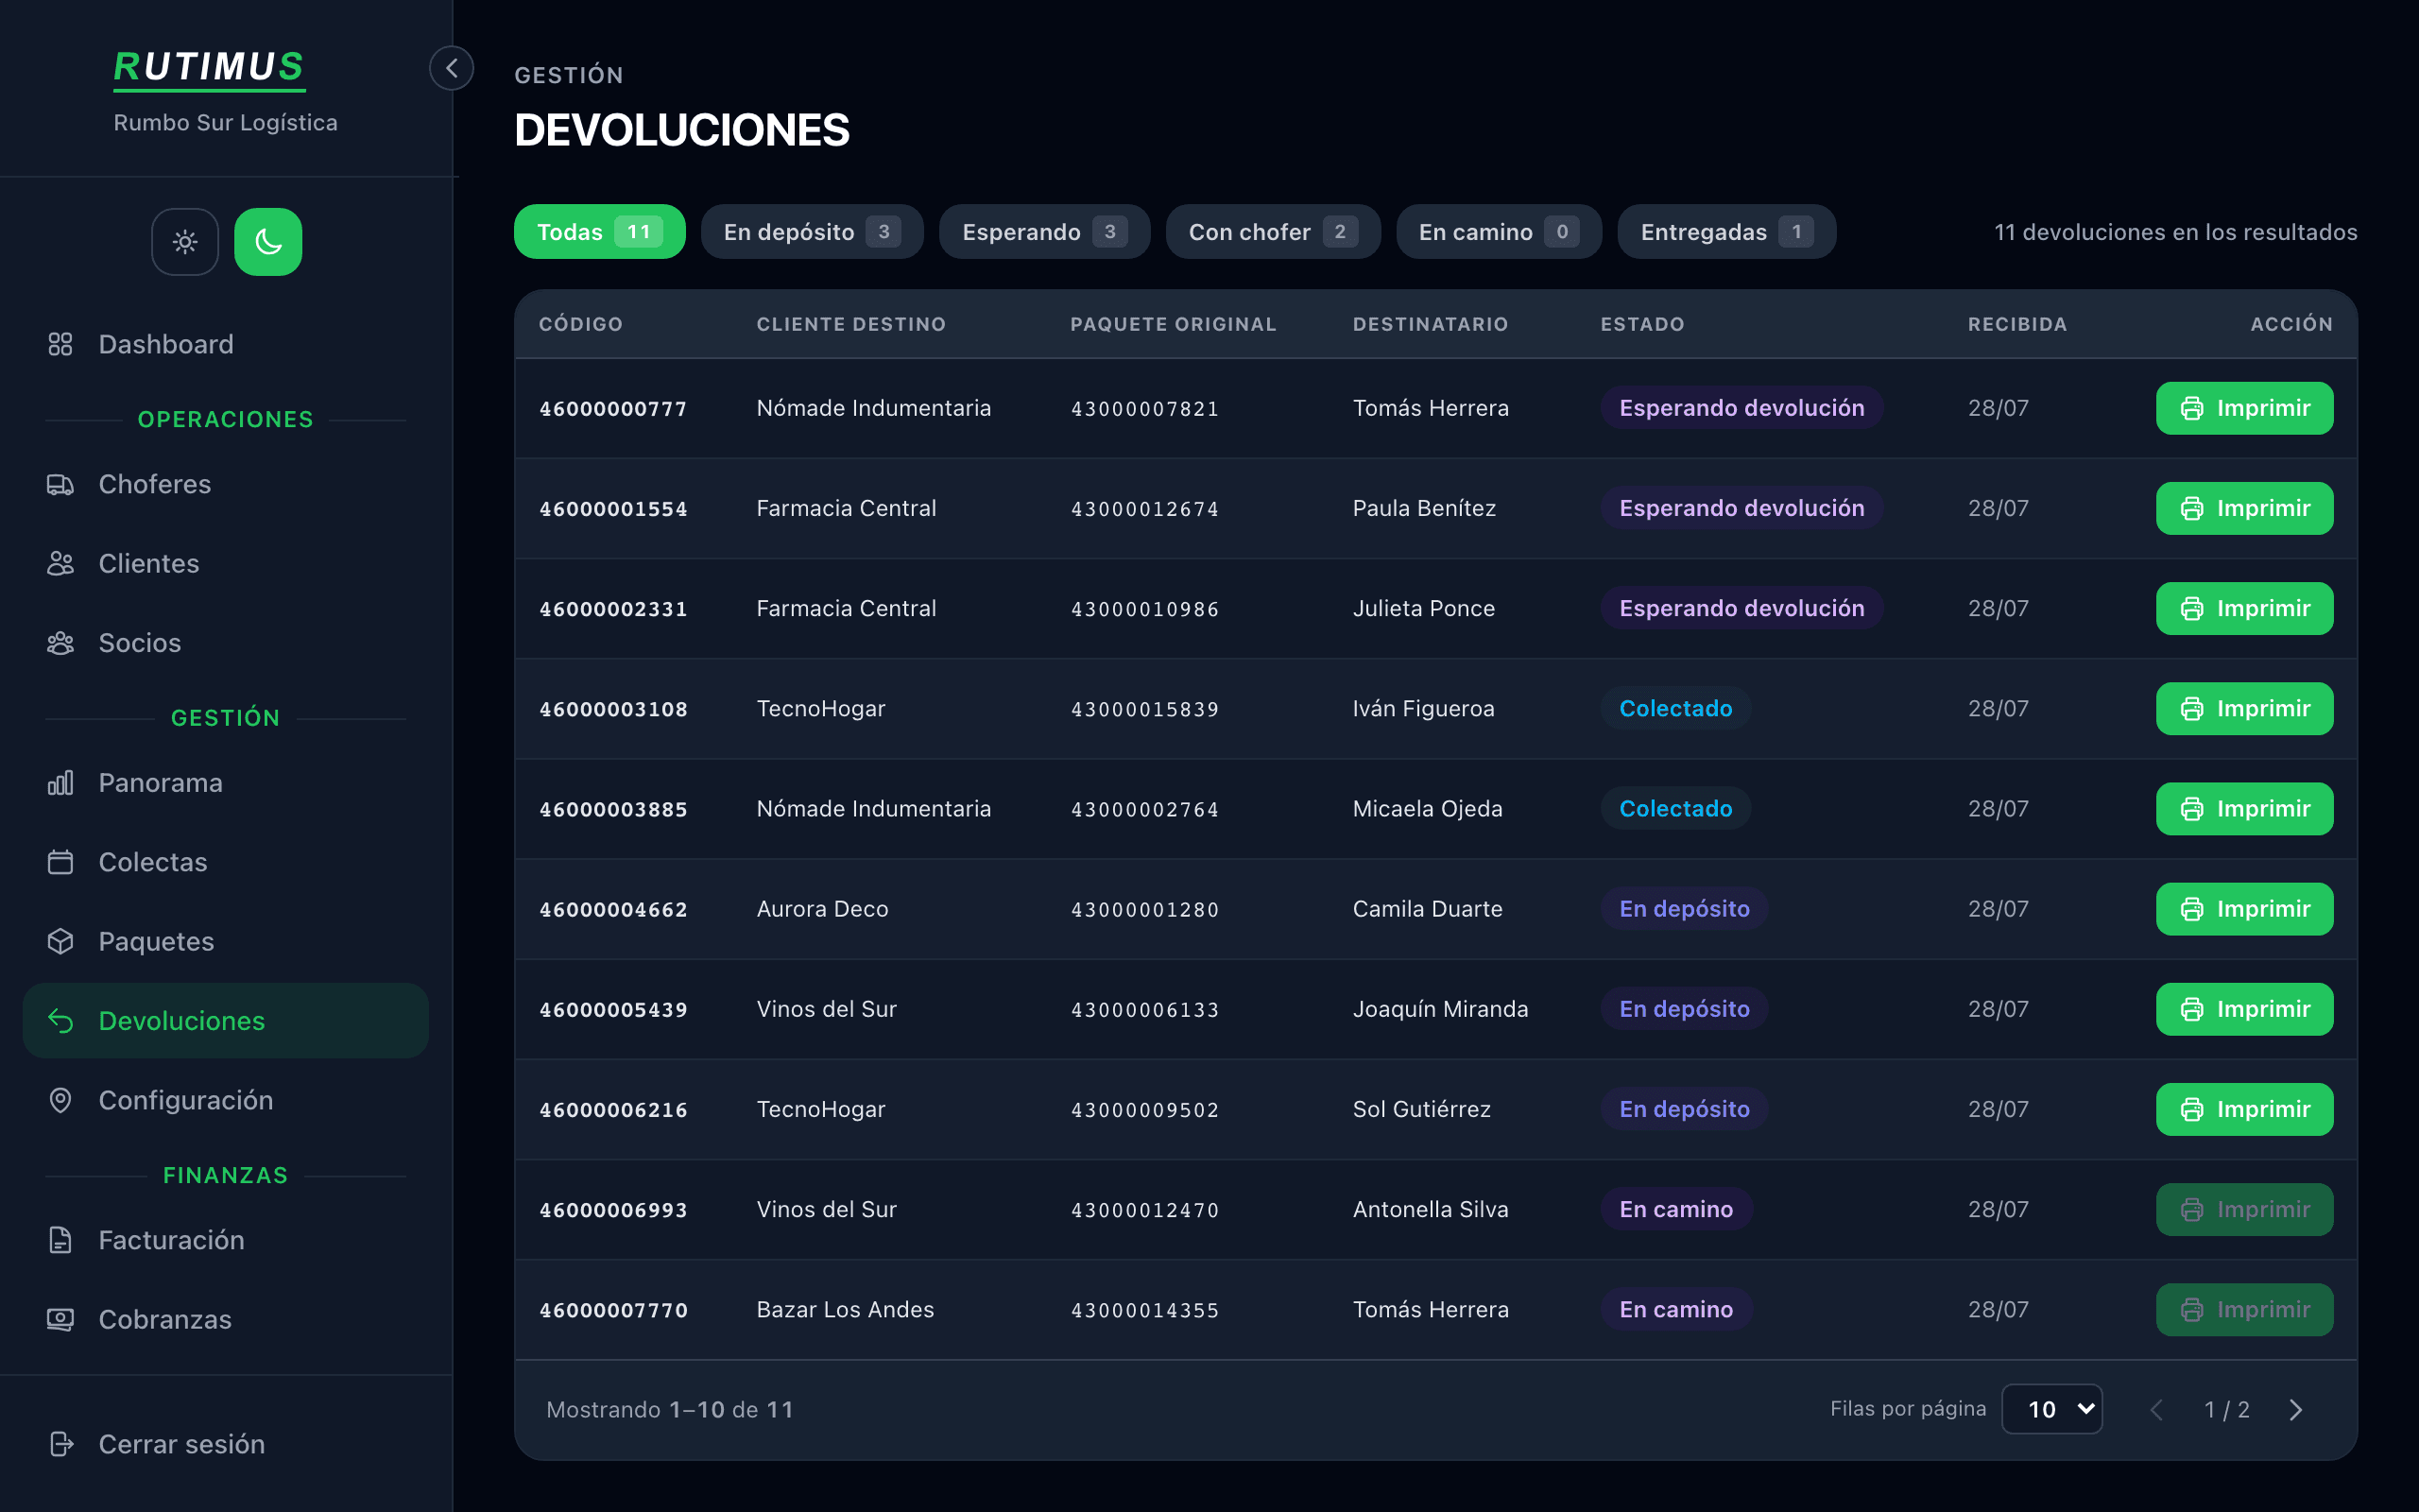The height and width of the screenshot is (1512, 2419).
Task: Open Dashboard from the sidebar
Action: pyautogui.click(x=226, y=344)
